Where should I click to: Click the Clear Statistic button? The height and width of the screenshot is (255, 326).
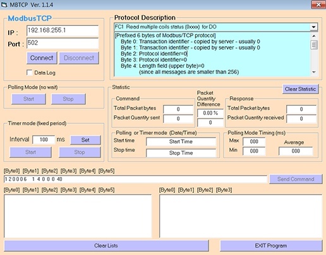point(301,89)
